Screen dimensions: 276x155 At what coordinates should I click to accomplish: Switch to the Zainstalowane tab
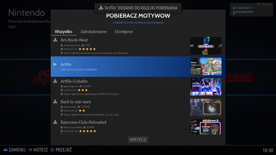[94, 32]
